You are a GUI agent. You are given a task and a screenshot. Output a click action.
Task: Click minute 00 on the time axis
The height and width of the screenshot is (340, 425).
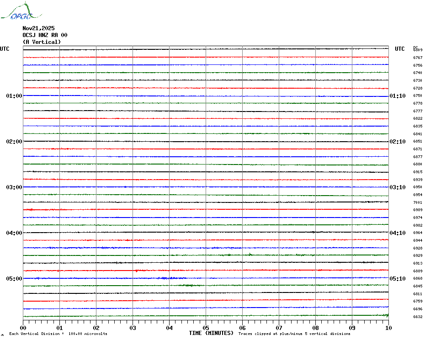point(23,328)
